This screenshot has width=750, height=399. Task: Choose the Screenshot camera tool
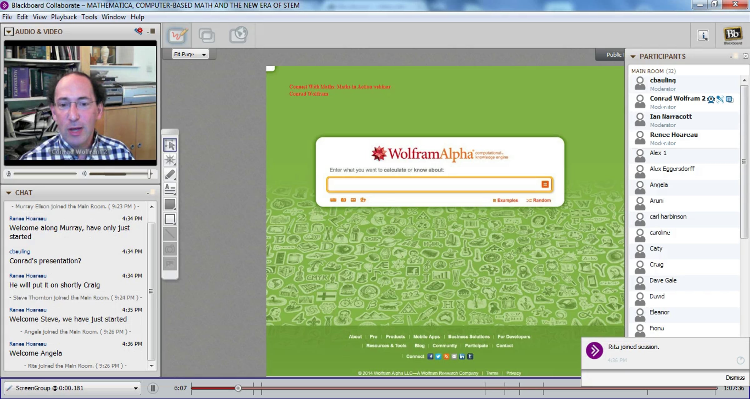tap(170, 249)
